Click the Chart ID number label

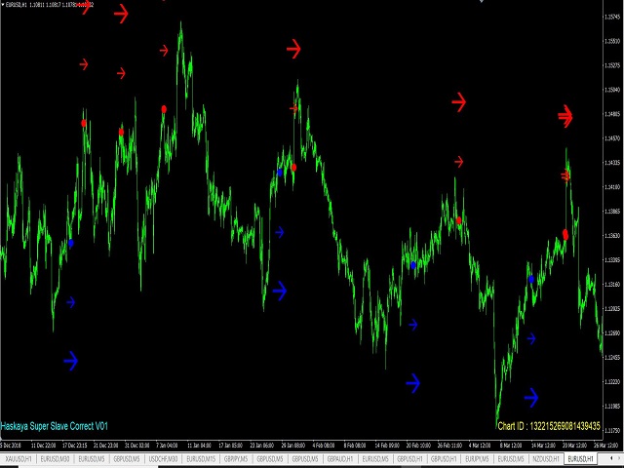549,426
